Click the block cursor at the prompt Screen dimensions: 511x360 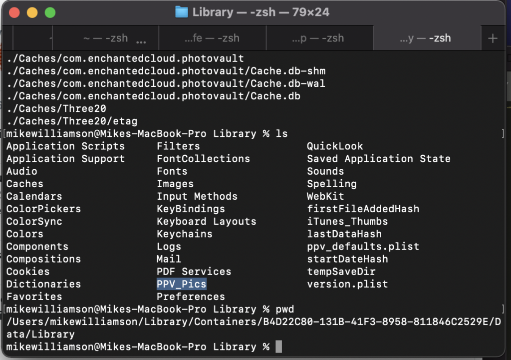tap(279, 347)
